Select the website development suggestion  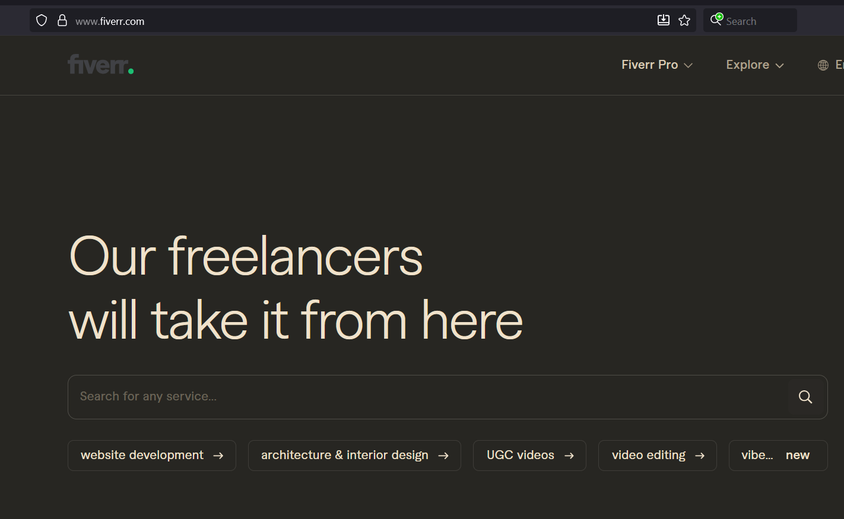152,456
